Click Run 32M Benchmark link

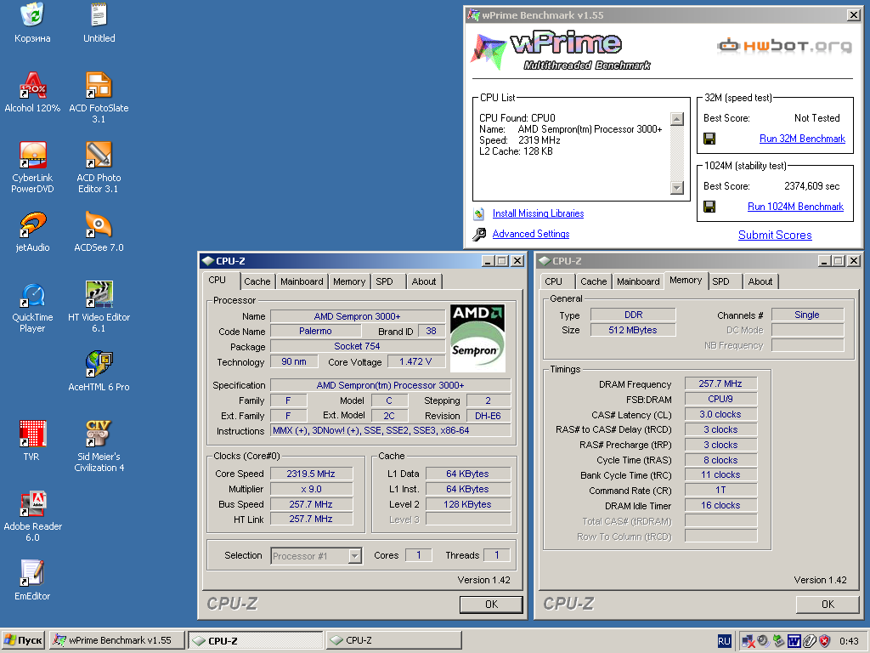pyautogui.click(x=802, y=139)
